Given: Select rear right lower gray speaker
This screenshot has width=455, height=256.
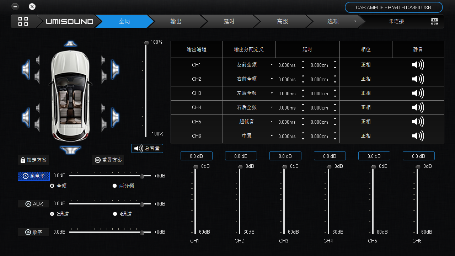Looking at the screenshot, I should pos(104,124).
